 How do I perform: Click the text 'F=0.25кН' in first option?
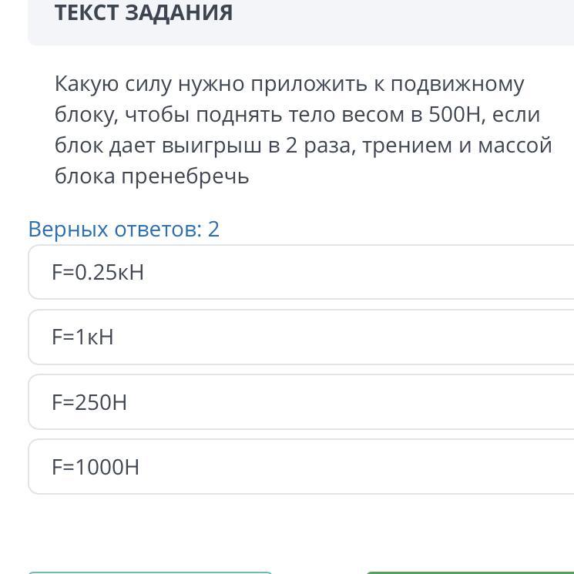coord(98,273)
